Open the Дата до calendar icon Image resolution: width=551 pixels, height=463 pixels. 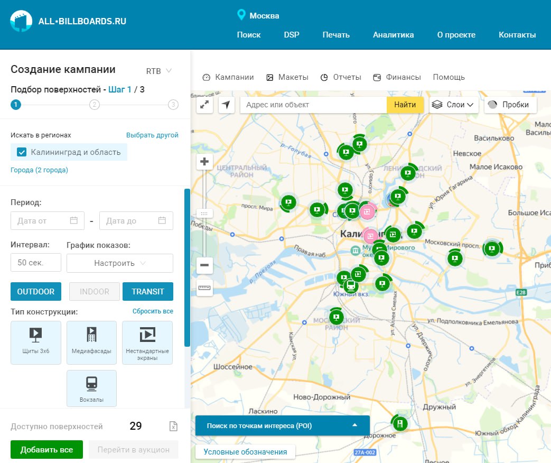tap(162, 220)
